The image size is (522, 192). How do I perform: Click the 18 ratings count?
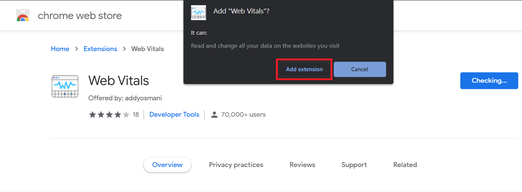click(136, 114)
